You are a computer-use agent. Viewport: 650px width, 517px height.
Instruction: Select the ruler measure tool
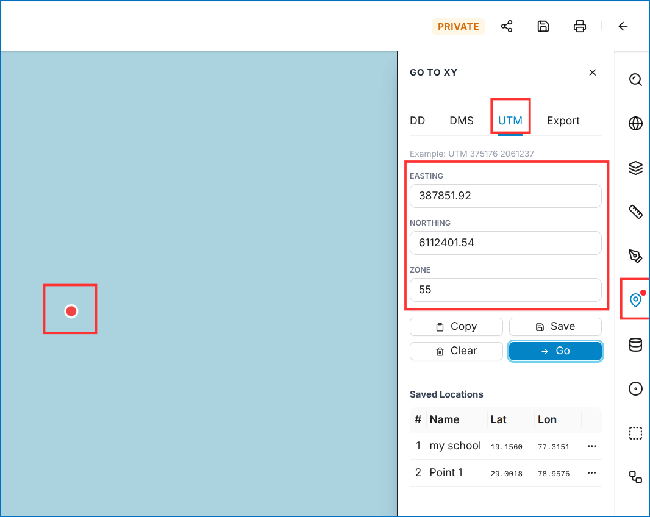coord(635,212)
